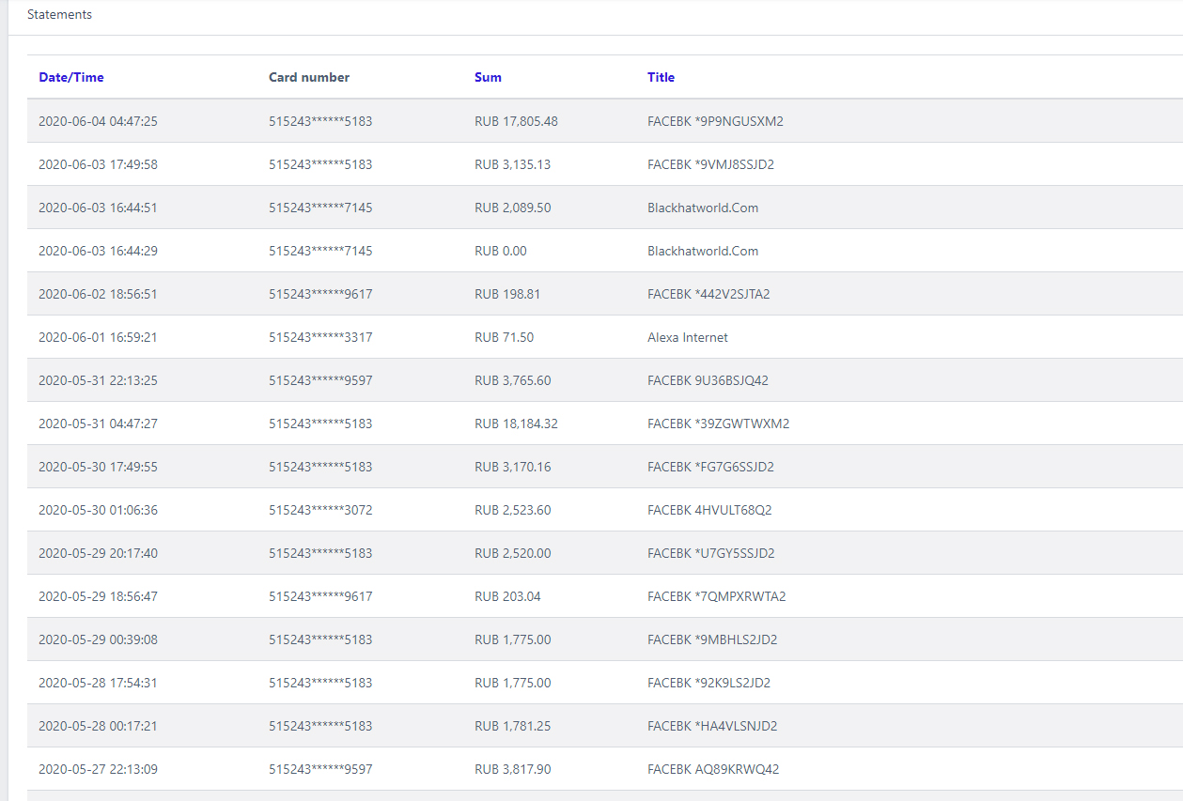Click Blackhatworld.Com title in RUB 2,089.50 row
Viewport: 1183px width, 801px height.
(703, 208)
